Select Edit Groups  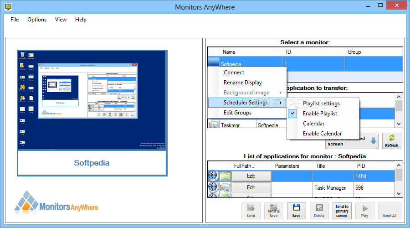point(237,113)
